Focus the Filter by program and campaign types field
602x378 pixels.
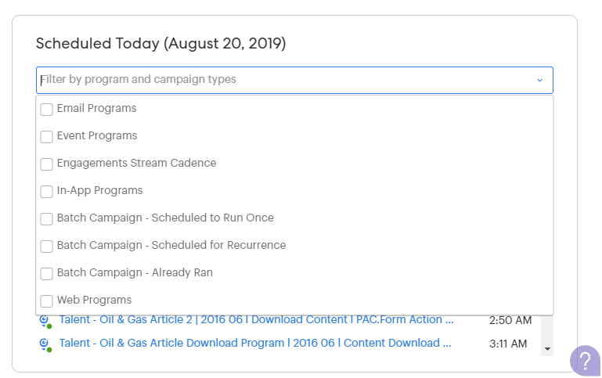tap(294, 80)
